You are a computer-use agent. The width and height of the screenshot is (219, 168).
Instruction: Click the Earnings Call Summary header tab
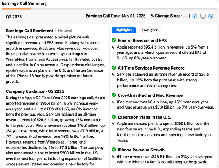click(x=24, y=3)
